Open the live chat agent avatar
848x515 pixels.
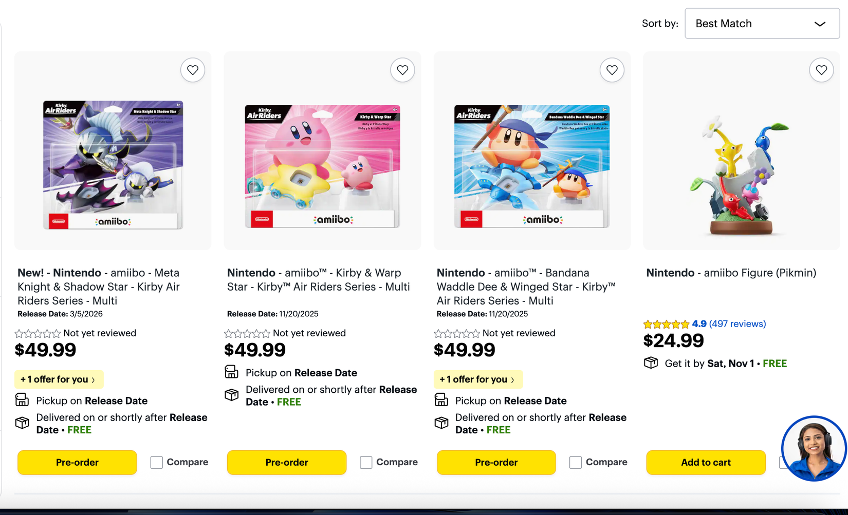[x=814, y=448]
